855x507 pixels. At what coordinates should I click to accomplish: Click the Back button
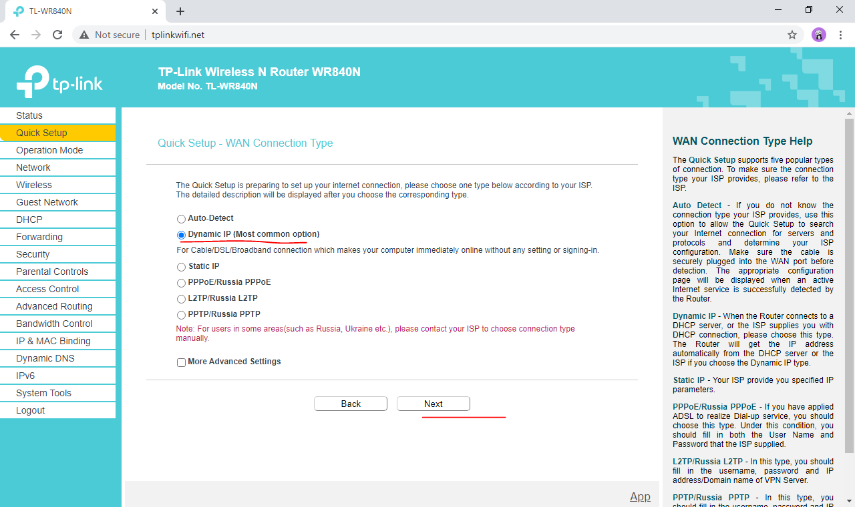click(351, 404)
